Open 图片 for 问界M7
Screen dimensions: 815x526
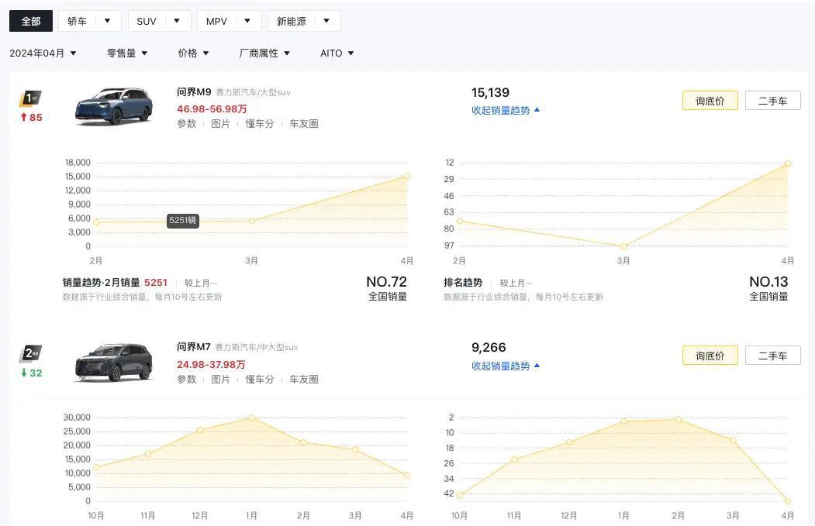pyautogui.click(x=220, y=379)
